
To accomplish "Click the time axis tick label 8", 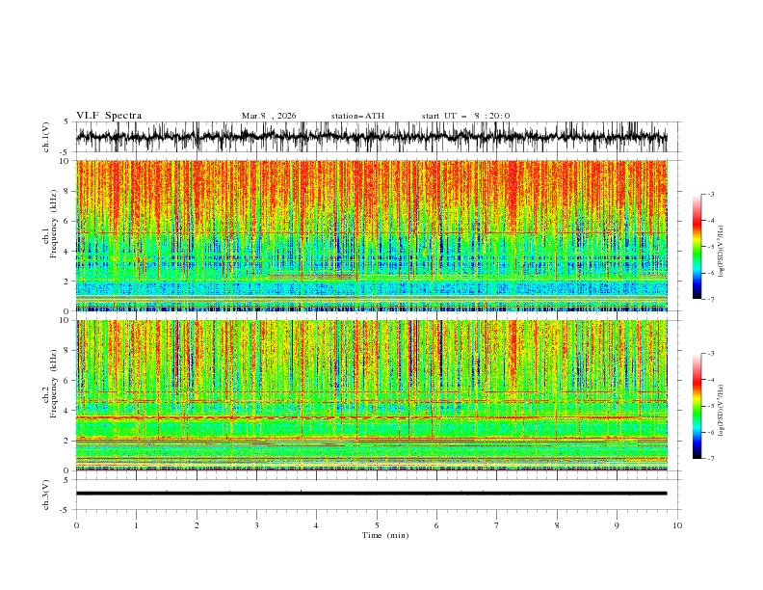I will pos(557,525).
